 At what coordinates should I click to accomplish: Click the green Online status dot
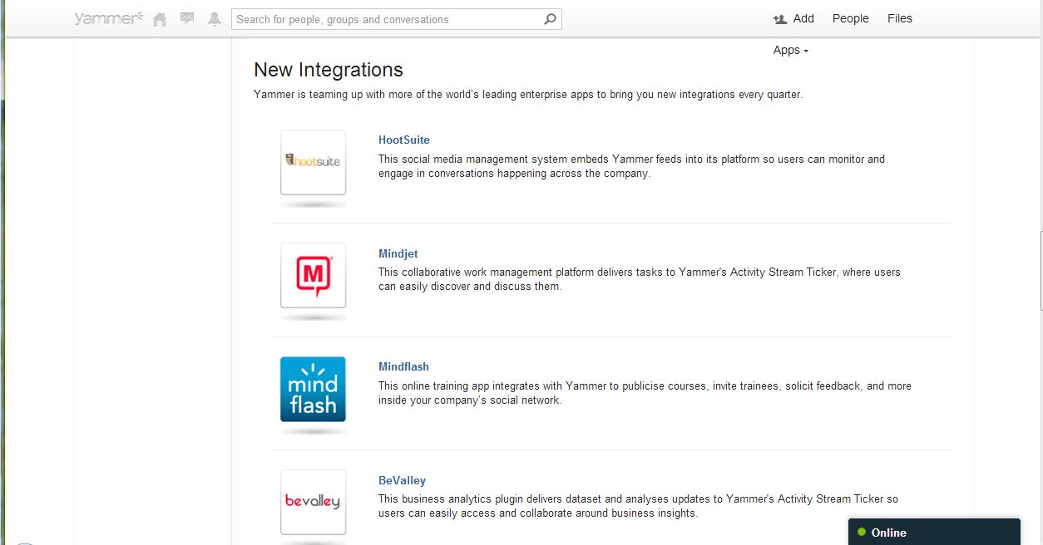(x=862, y=532)
